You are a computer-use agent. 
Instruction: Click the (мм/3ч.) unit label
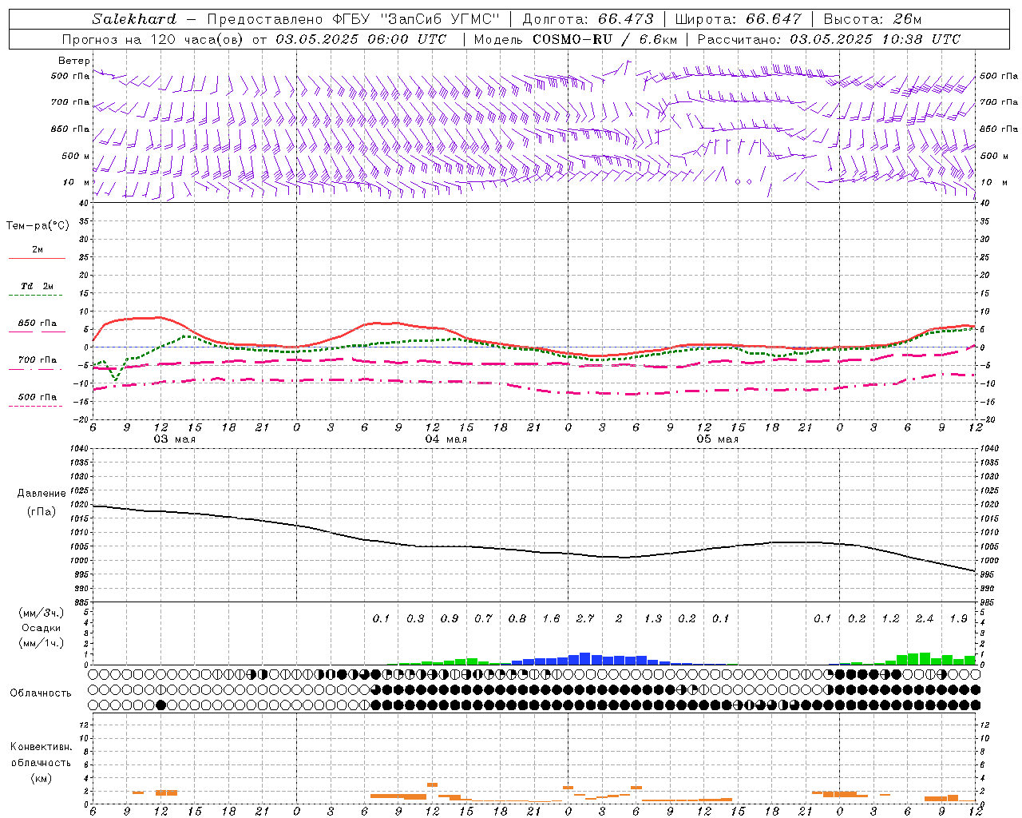tap(41, 613)
